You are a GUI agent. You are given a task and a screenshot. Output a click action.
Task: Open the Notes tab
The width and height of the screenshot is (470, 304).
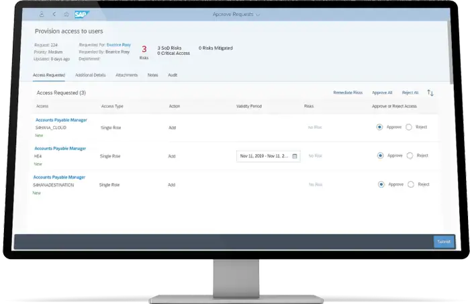point(153,75)
